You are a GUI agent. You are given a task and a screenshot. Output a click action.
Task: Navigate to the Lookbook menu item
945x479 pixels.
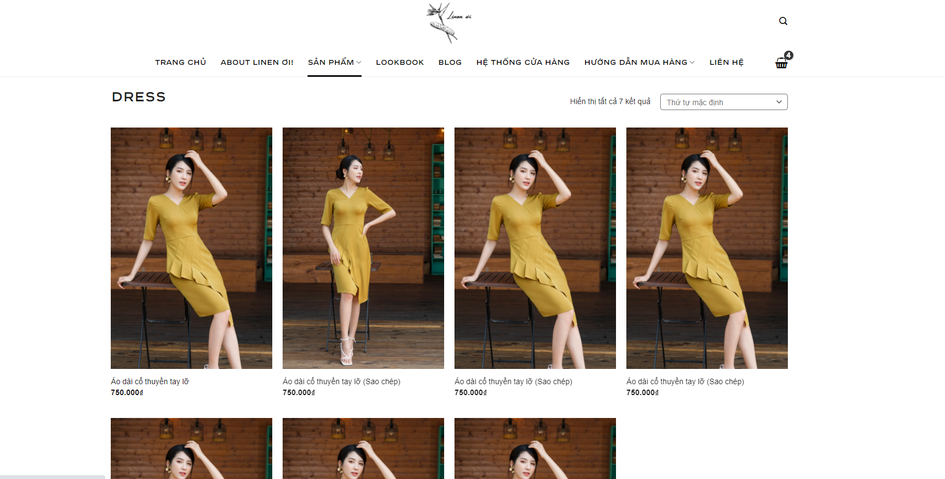point(399,63)
